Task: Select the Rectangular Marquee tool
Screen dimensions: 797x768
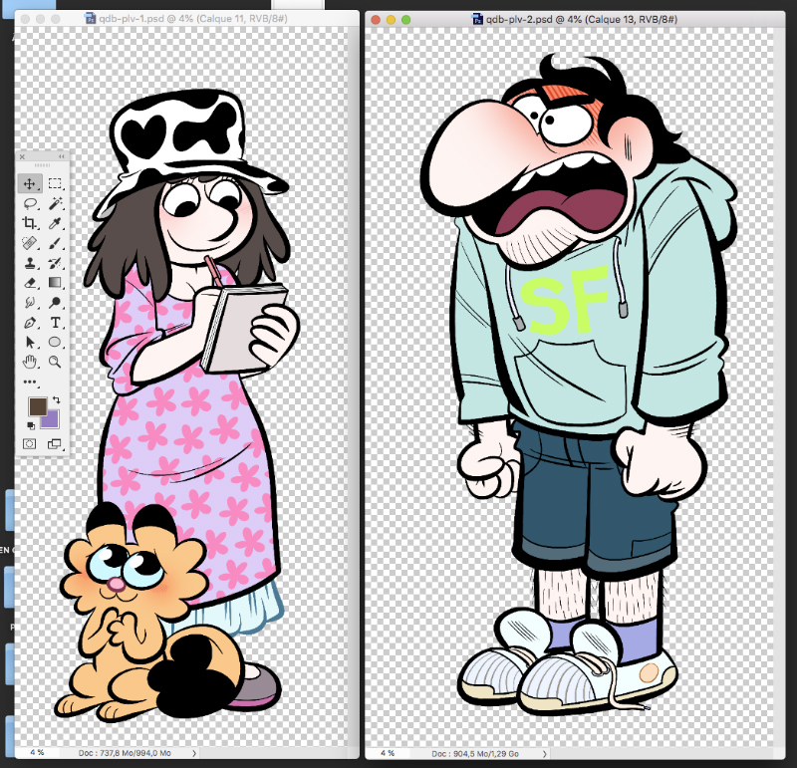Action: [x=56, y=183]
